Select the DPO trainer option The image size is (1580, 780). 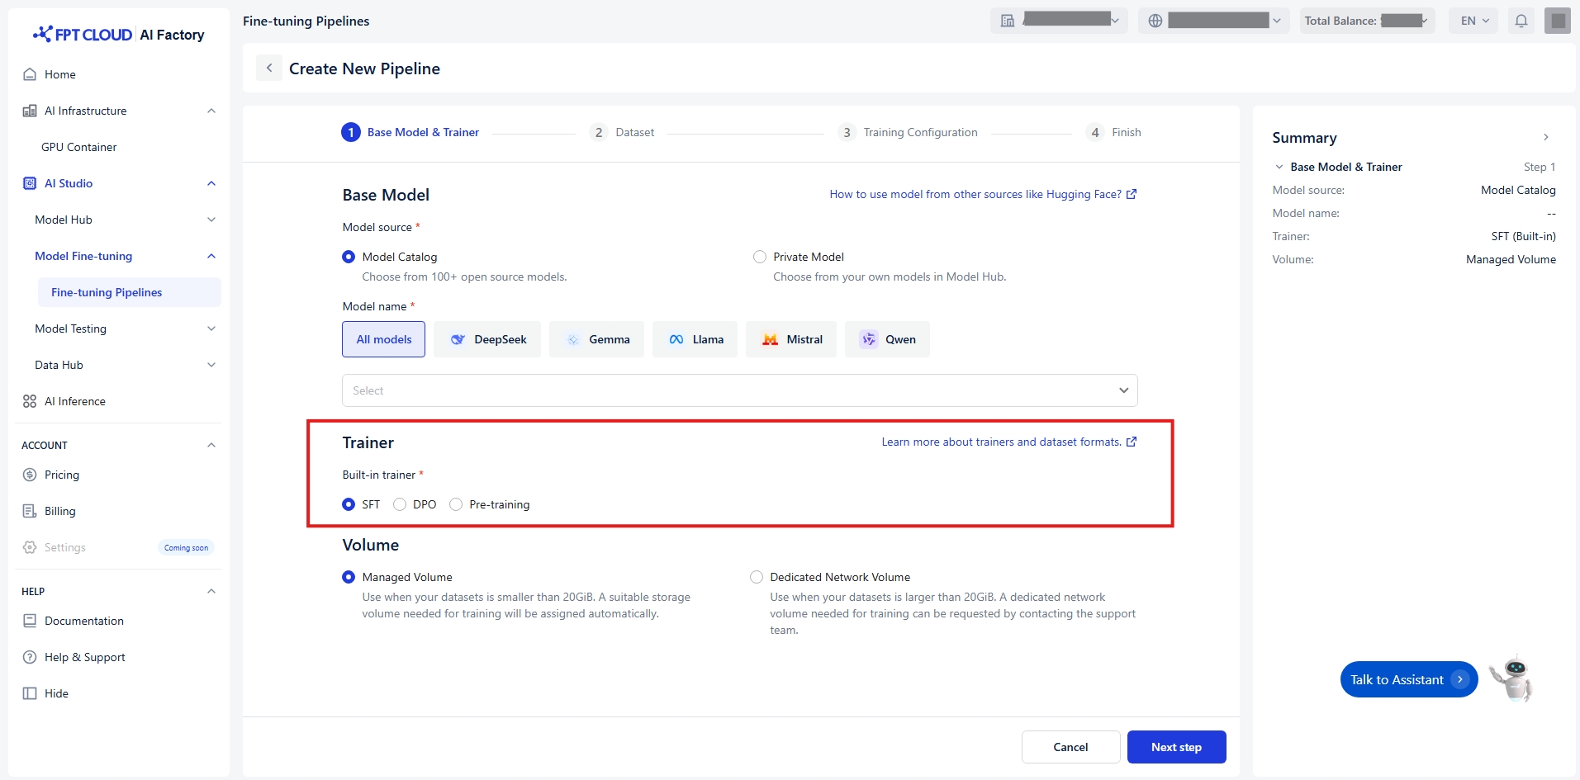(x=401, y=504)
